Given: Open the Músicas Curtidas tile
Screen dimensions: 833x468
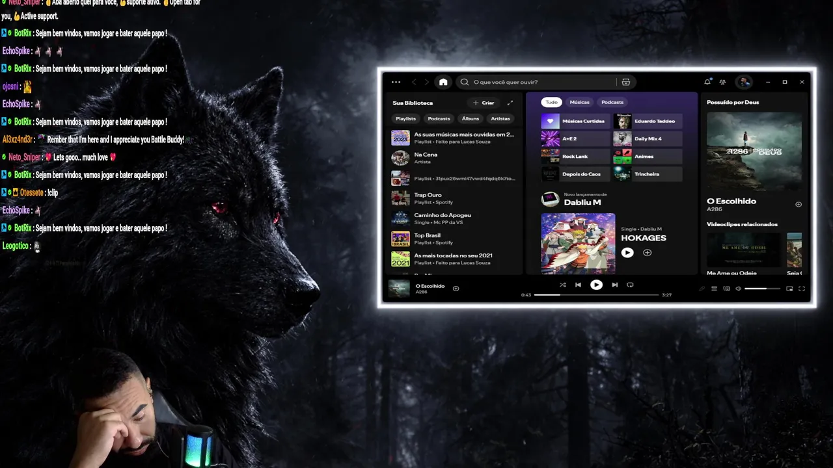Looking at the screenshot, I should pos(576,121).
